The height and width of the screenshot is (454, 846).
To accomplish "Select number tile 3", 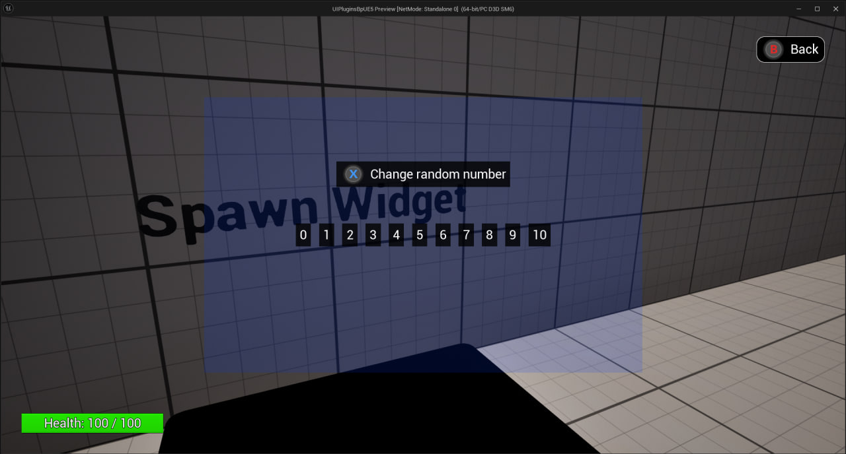I will click(x=373, y=235).
